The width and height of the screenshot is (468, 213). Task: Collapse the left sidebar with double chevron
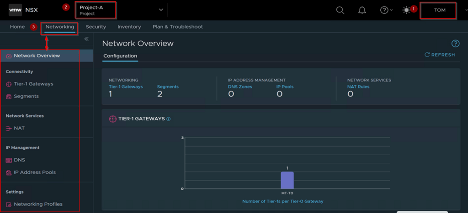pyautogui.click(x=86, y=39)
